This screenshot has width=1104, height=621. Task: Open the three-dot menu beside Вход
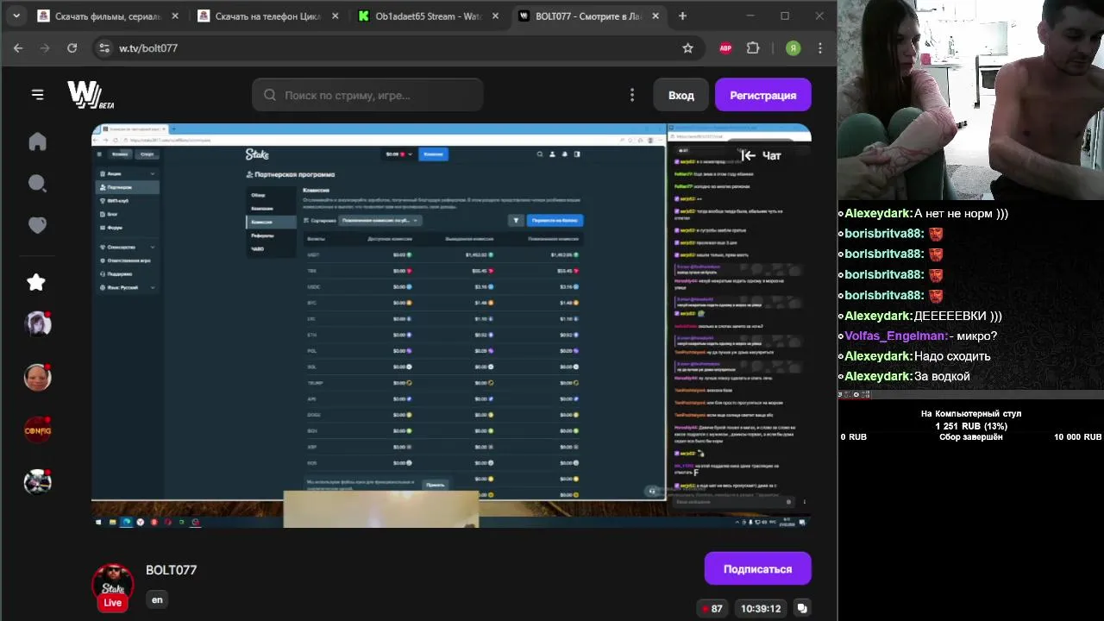[632, 95]
